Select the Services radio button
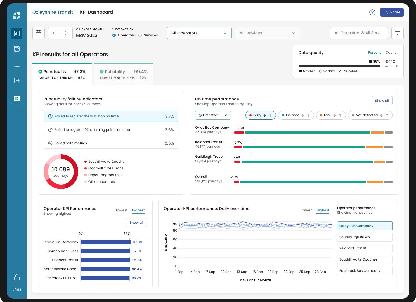This screenshot has width=416, height=302. [x=140, y=35]
